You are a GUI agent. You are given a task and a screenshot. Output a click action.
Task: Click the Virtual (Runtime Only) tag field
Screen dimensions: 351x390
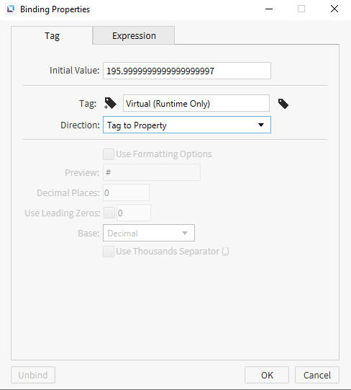[196, 103]
